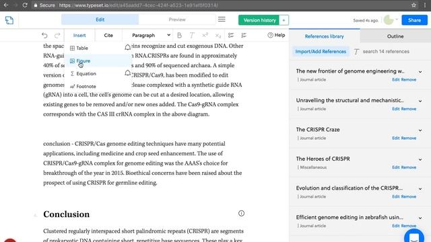Remove 'The new frontier of genome engineering' reference
431x242 pixels.
tap(409, 79)
